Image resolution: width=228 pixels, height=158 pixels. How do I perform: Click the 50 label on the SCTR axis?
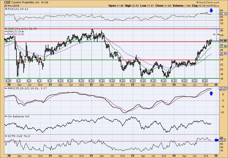(x=222, y=144)
